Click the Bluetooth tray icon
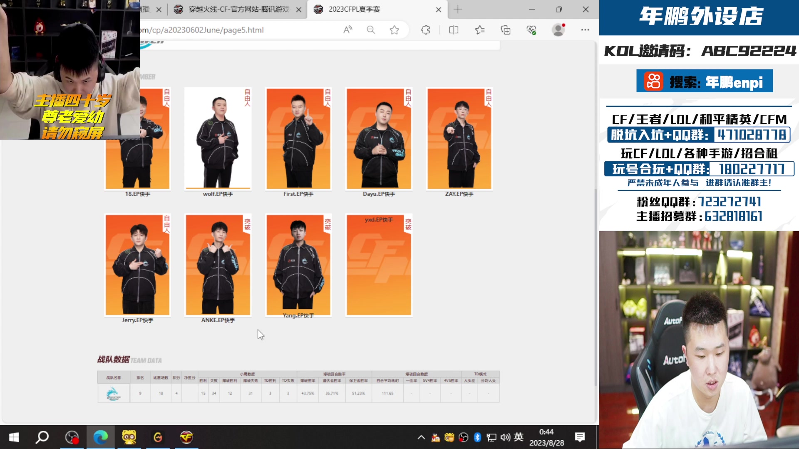This screenshot has height=449, width=799. (x=477, y=437)
